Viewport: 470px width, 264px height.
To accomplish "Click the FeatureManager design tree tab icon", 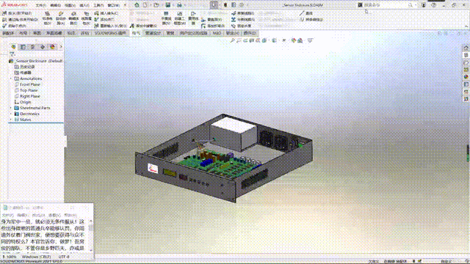I will [13, 47].
